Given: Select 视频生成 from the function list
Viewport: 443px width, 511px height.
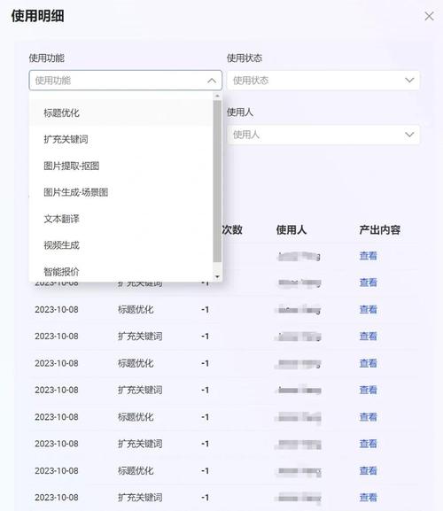Looking at the screenshot, I should [121, 245].
